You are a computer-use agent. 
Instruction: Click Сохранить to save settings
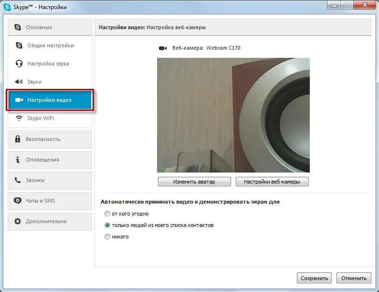[x=314, y=278]
